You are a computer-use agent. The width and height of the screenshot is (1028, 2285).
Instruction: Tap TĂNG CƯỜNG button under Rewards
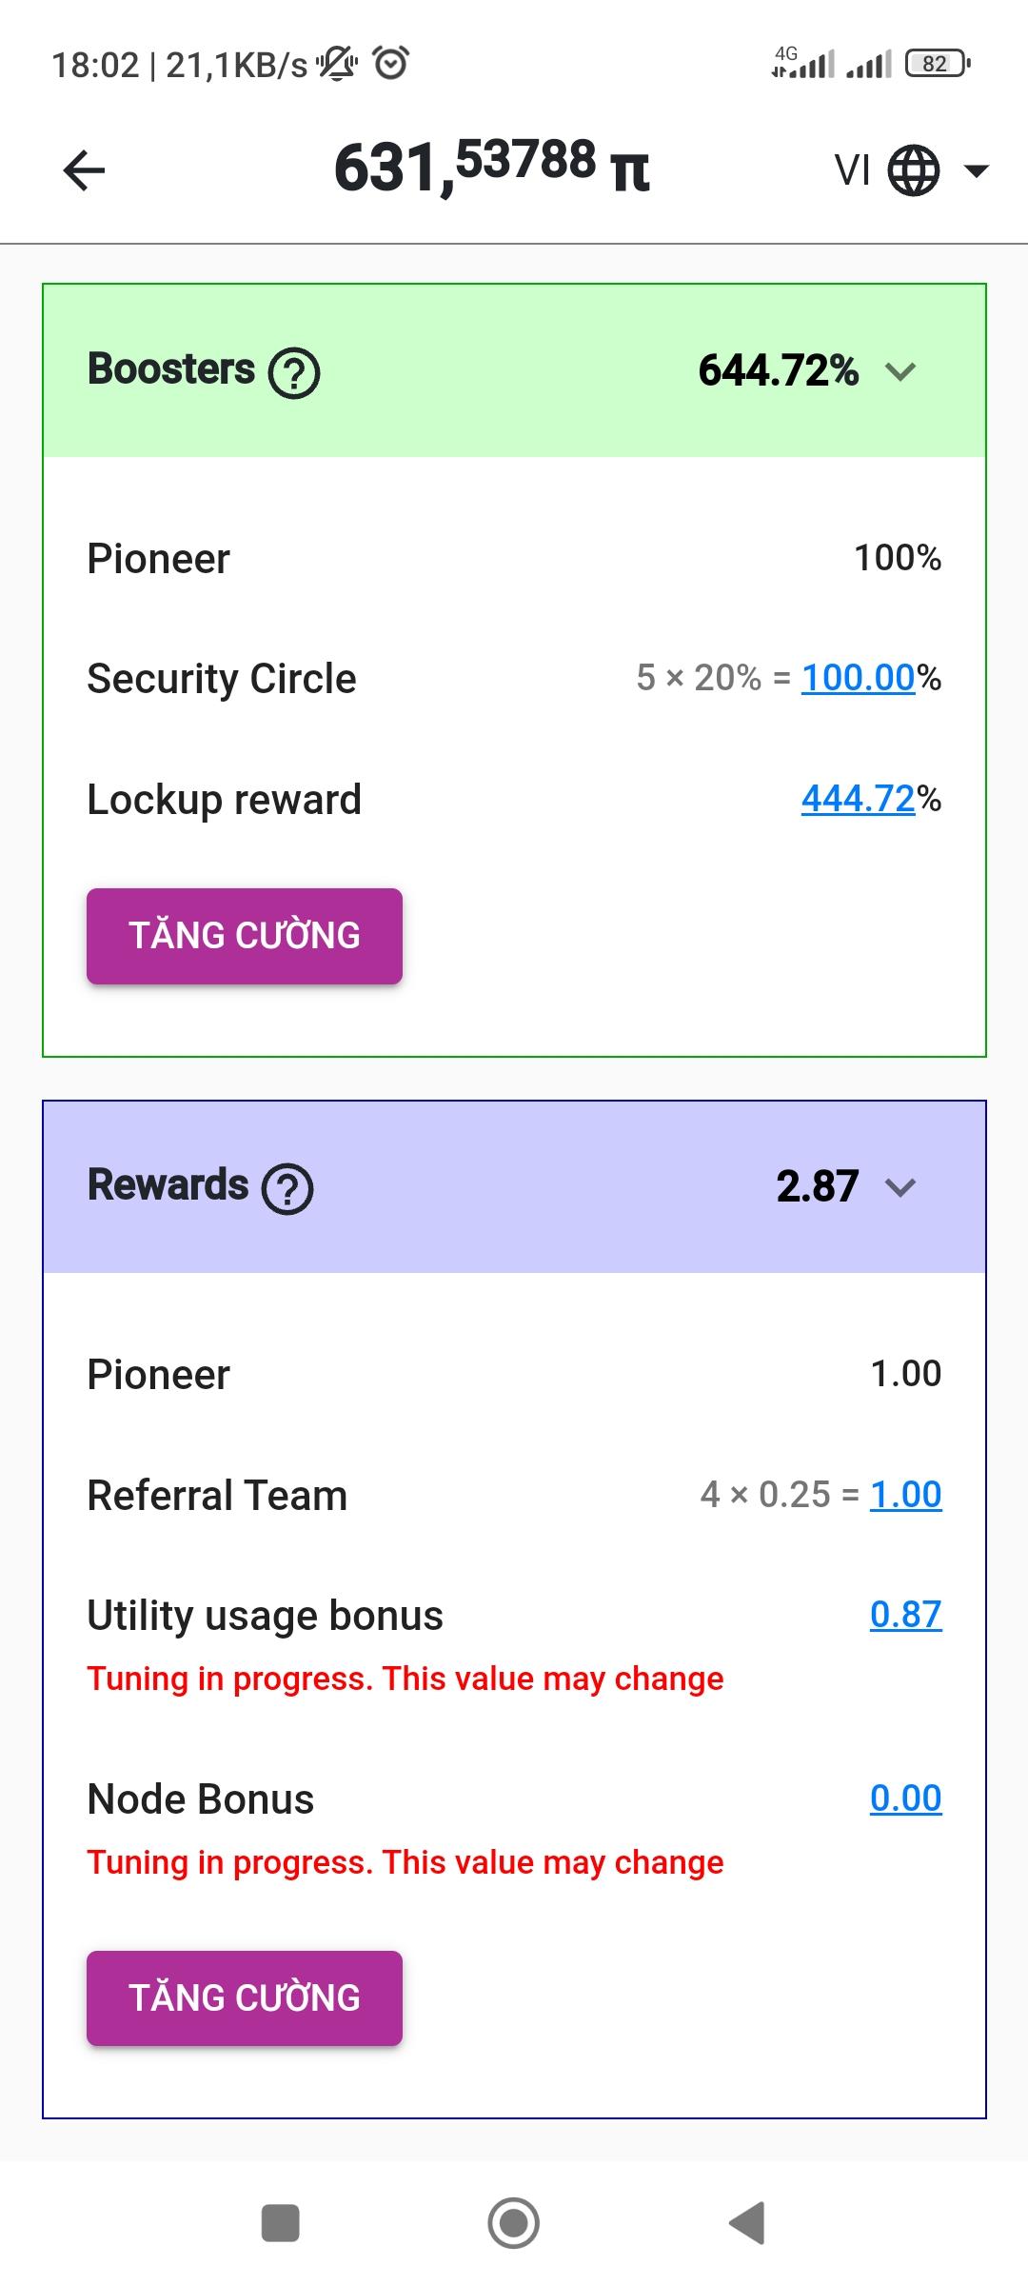[245, 1997]
